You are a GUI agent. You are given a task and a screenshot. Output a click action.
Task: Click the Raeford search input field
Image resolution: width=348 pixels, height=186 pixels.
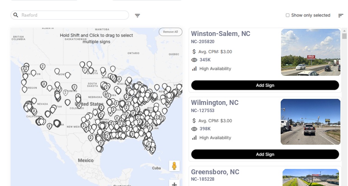click(x=72, y=15)
